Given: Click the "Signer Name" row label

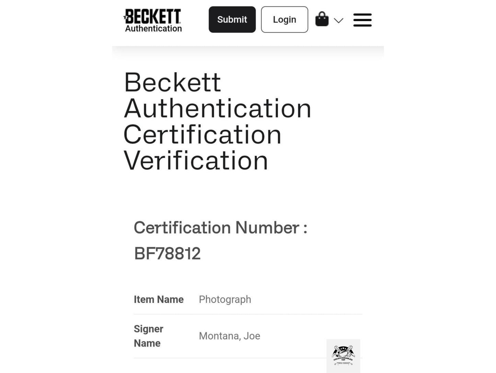Looking at the screenshot, I should coord(148,336).
